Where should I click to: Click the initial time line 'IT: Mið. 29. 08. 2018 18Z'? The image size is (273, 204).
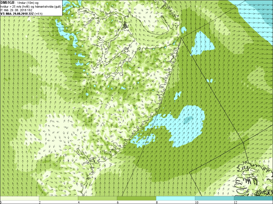coord(16,10)
